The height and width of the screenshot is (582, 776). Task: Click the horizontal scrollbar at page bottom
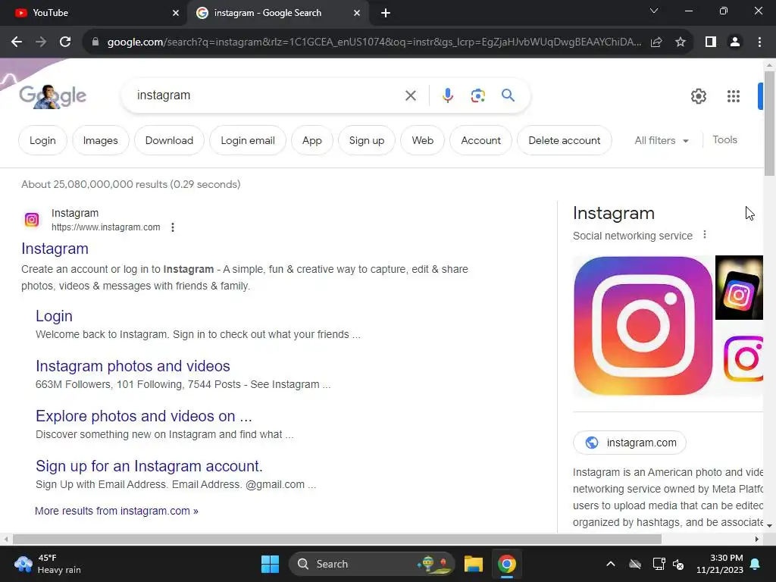pos(337,539)
